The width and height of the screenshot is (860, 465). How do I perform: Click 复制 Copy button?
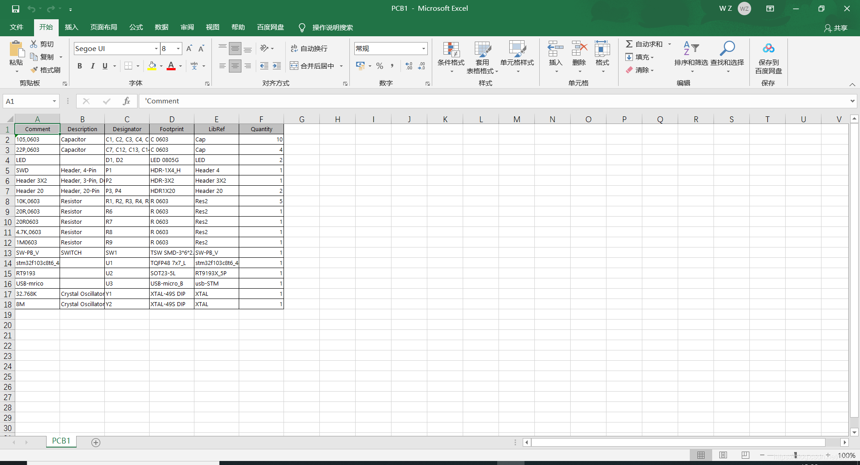pyautogui.click(x=42, y=57)
